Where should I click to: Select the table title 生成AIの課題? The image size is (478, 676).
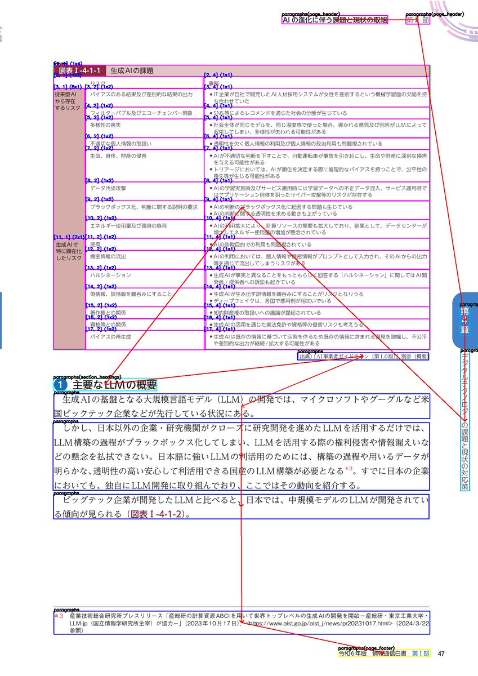coord(132,71)
